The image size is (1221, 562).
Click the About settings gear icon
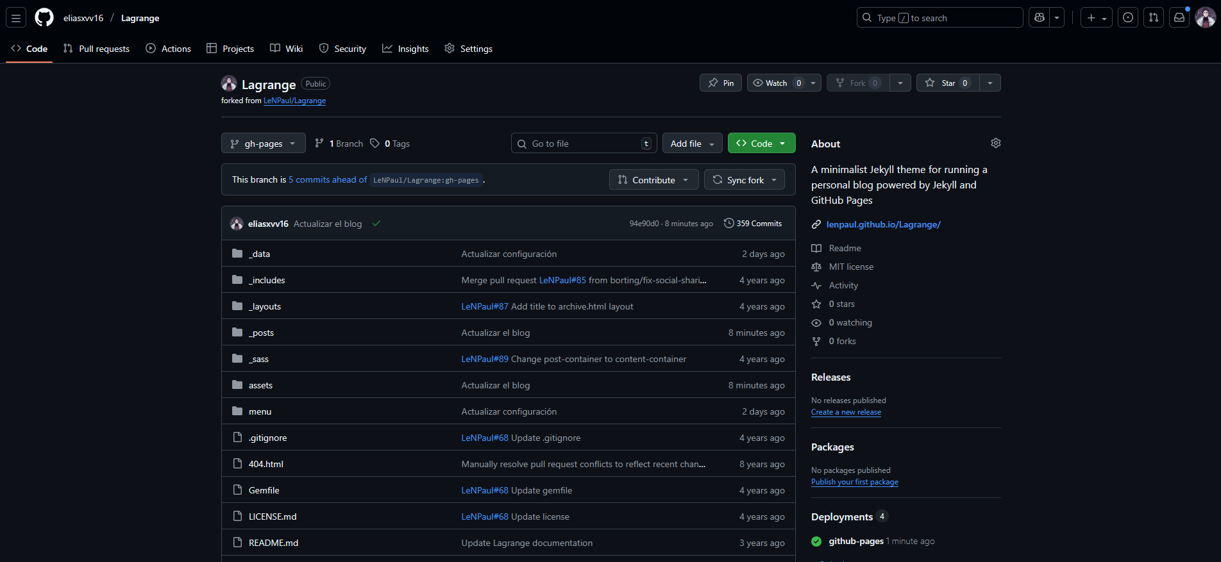click(995, 143)
